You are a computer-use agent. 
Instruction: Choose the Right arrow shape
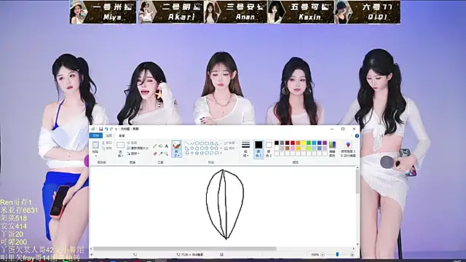pos(207,148)
